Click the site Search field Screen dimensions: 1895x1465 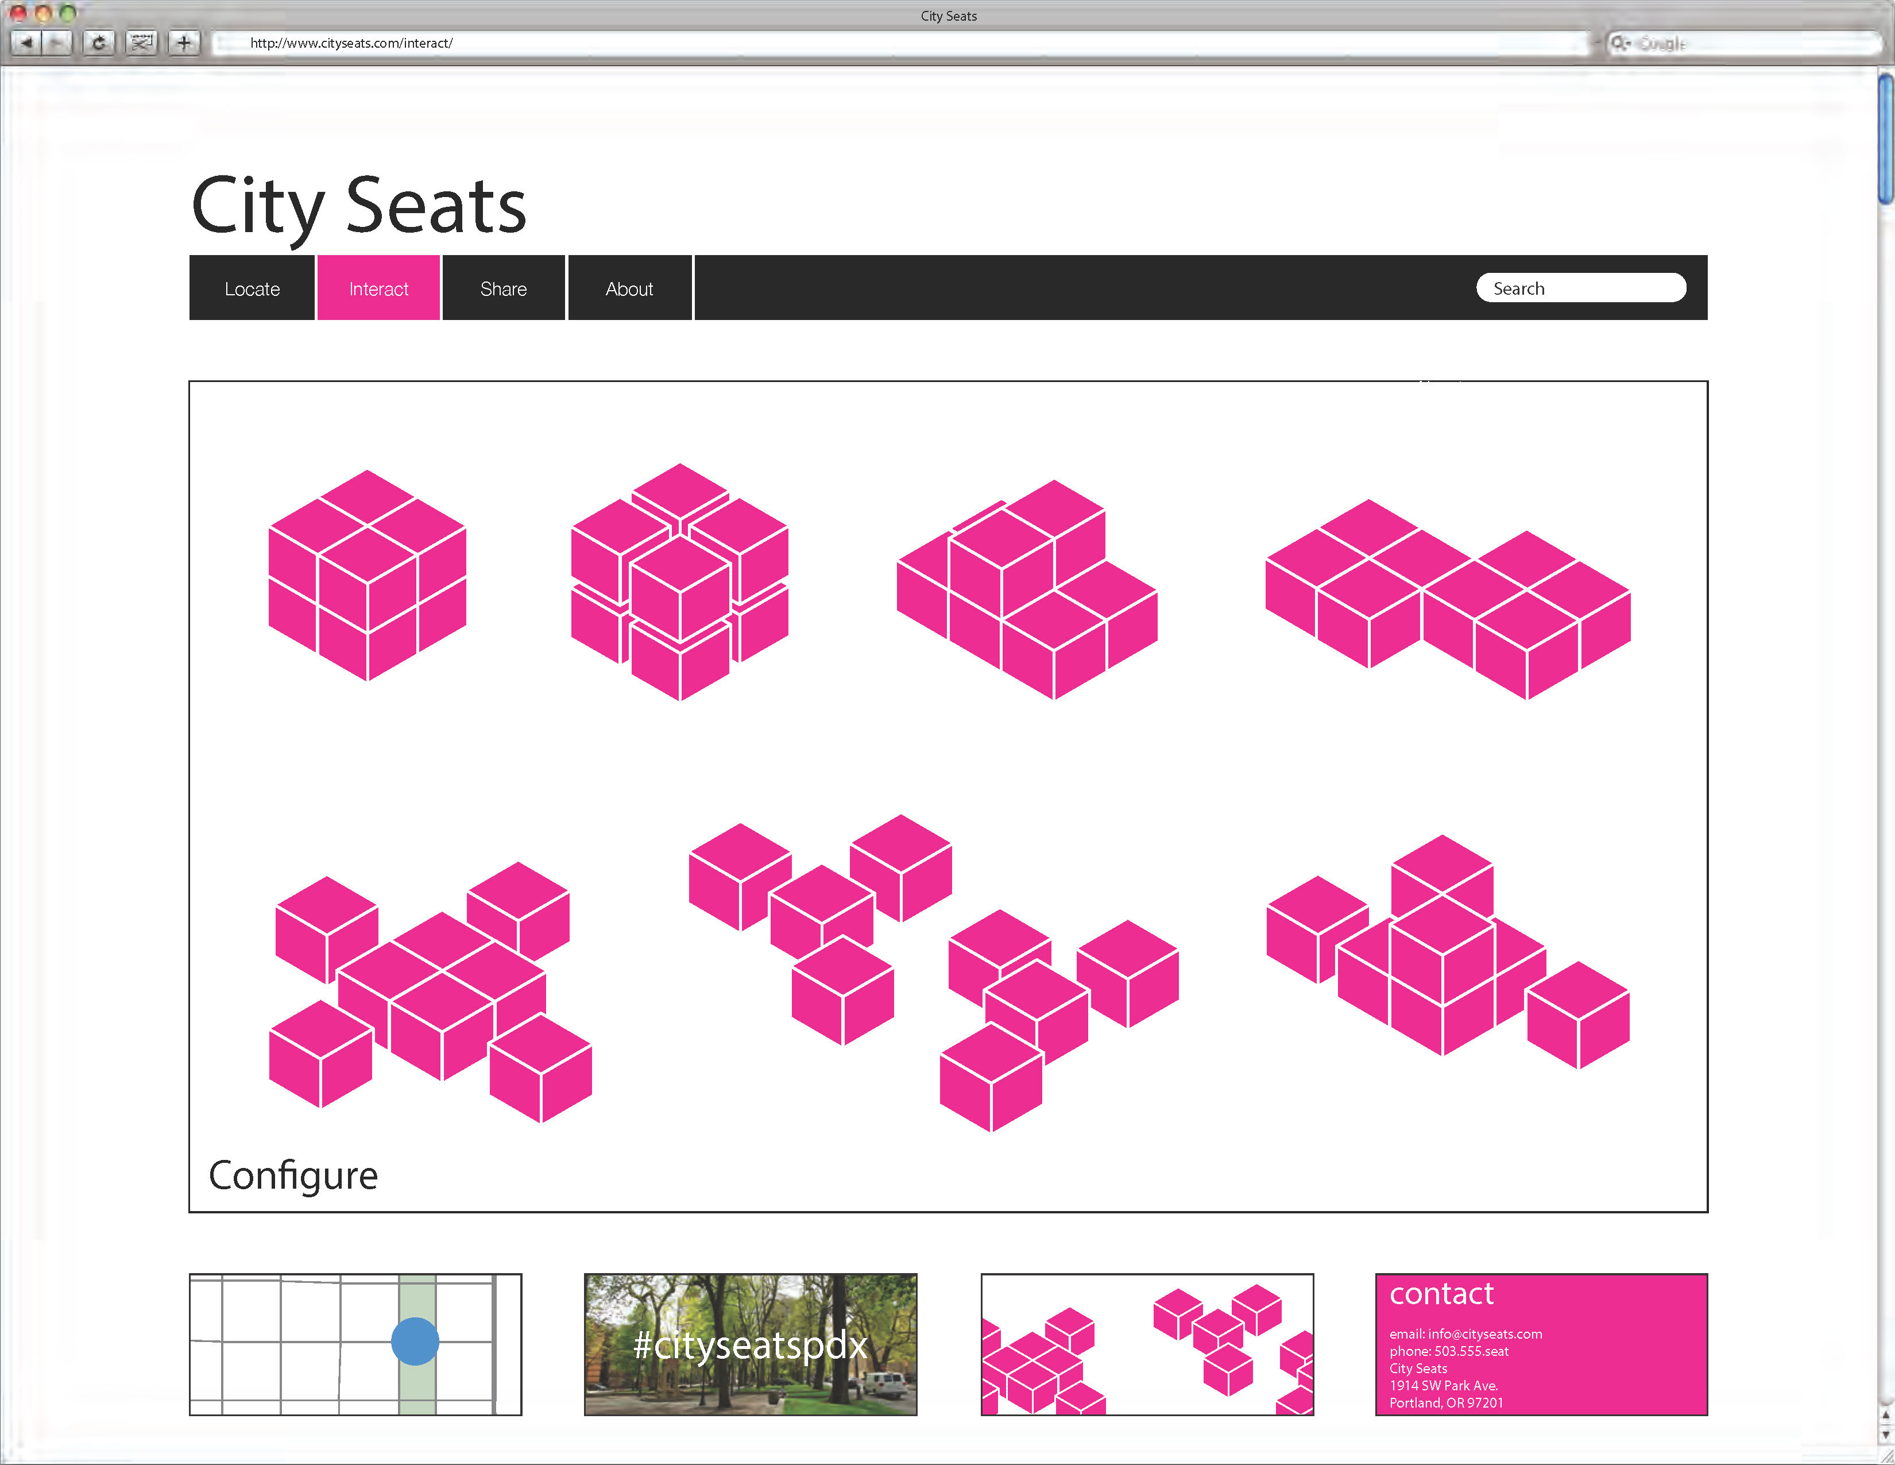pos(1581,288)
